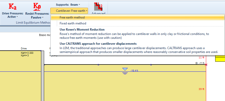Click the Drive label above the wall
This screenshot has width=225, height=101.
[24, 49]
